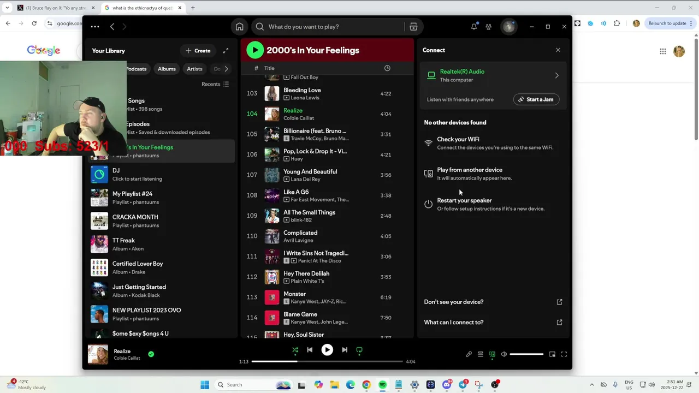Open the Windows Start menu
699x393 pixels.
[204, 385]
